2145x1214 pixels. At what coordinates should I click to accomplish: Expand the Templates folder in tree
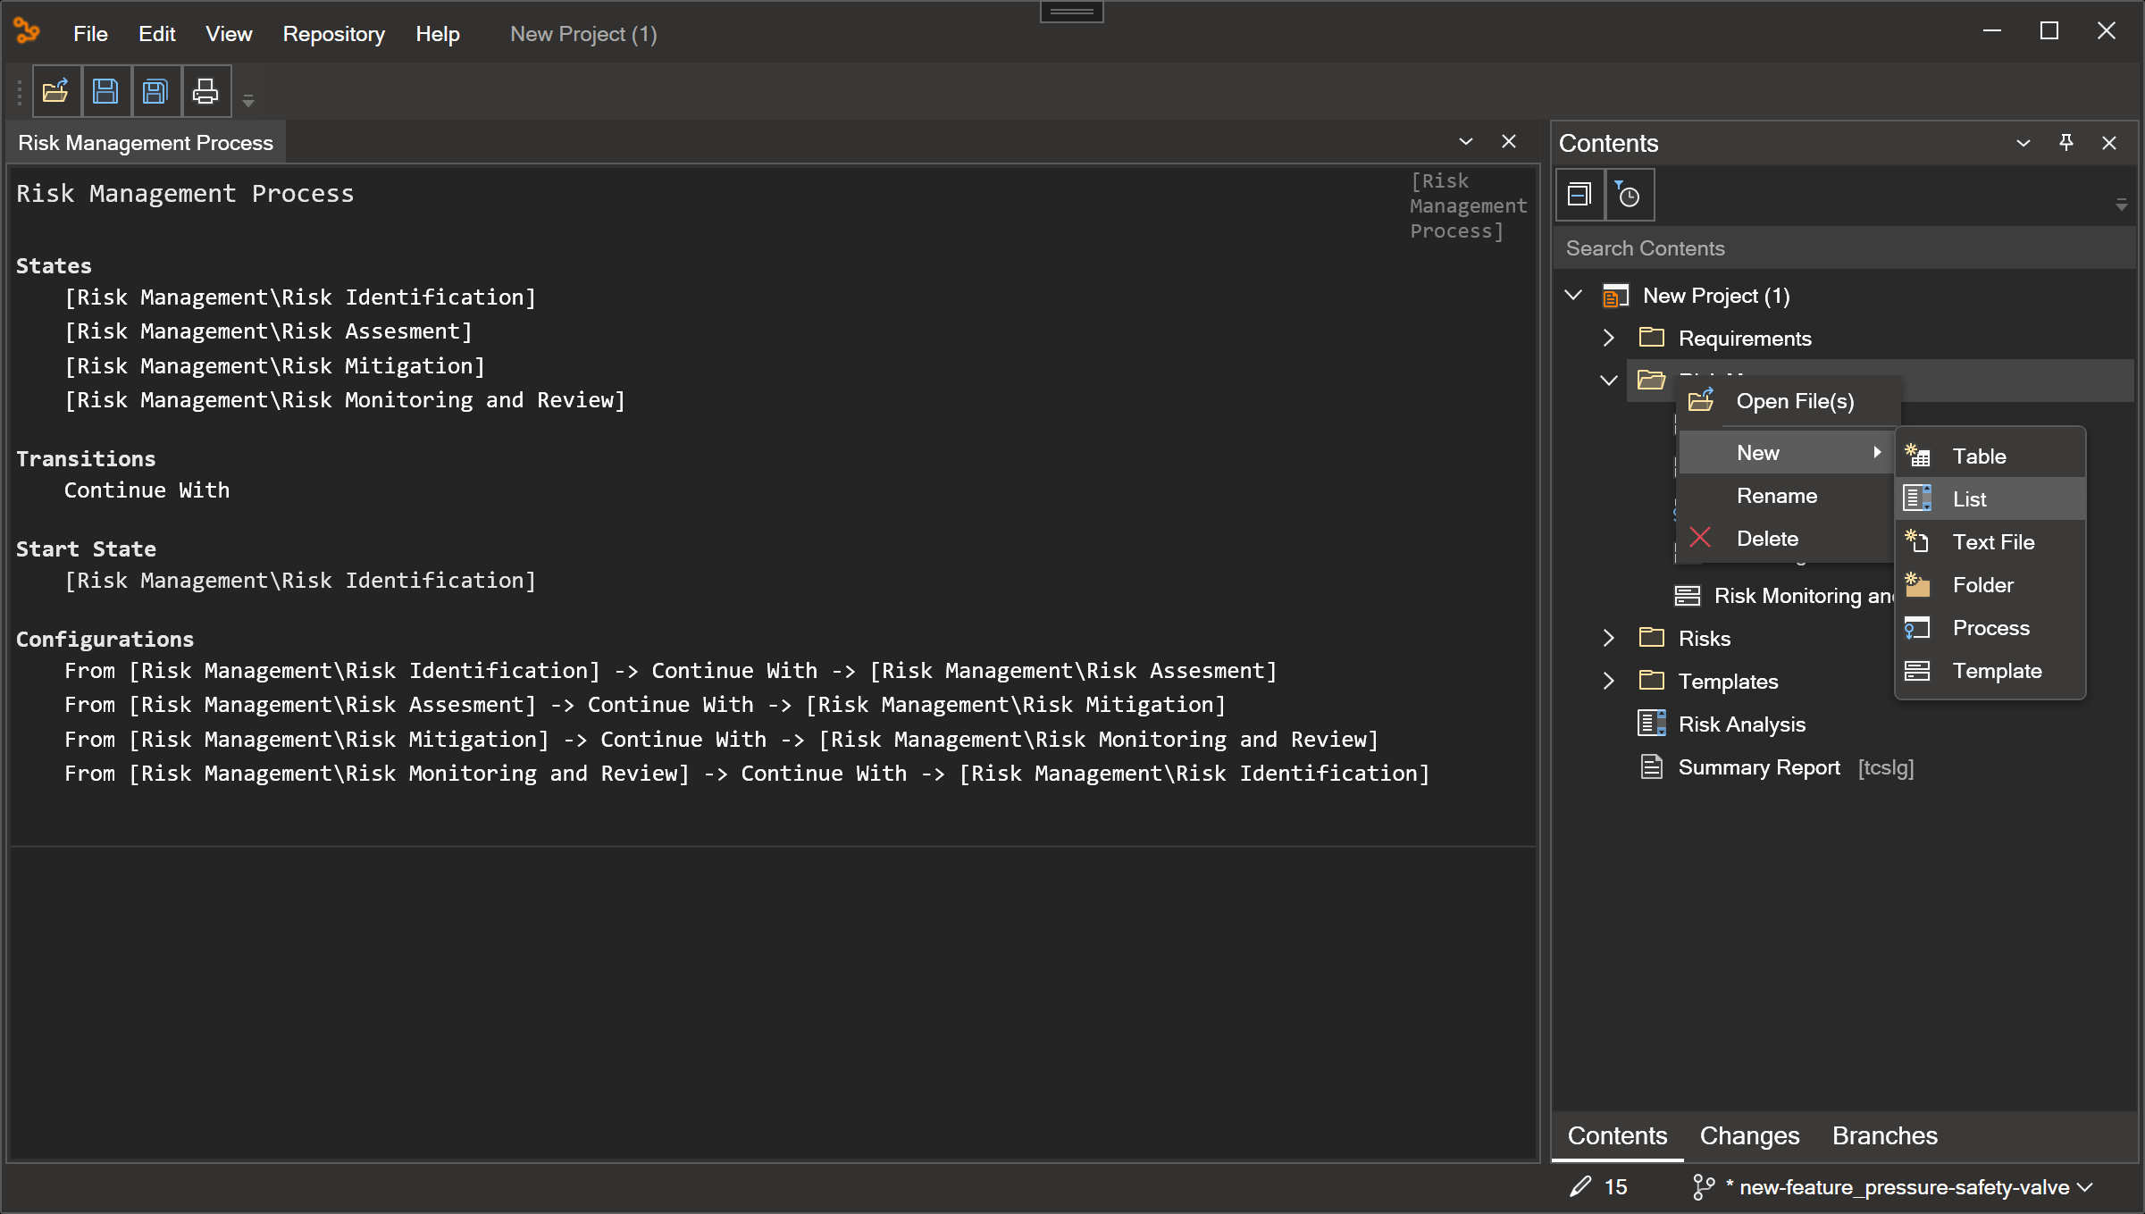coord(1610,681)
